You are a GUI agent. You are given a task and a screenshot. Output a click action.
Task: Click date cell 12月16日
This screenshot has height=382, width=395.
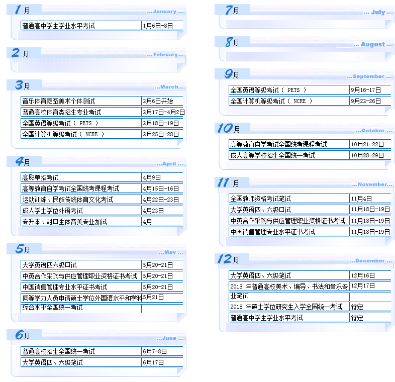click(x=370, y=275)
